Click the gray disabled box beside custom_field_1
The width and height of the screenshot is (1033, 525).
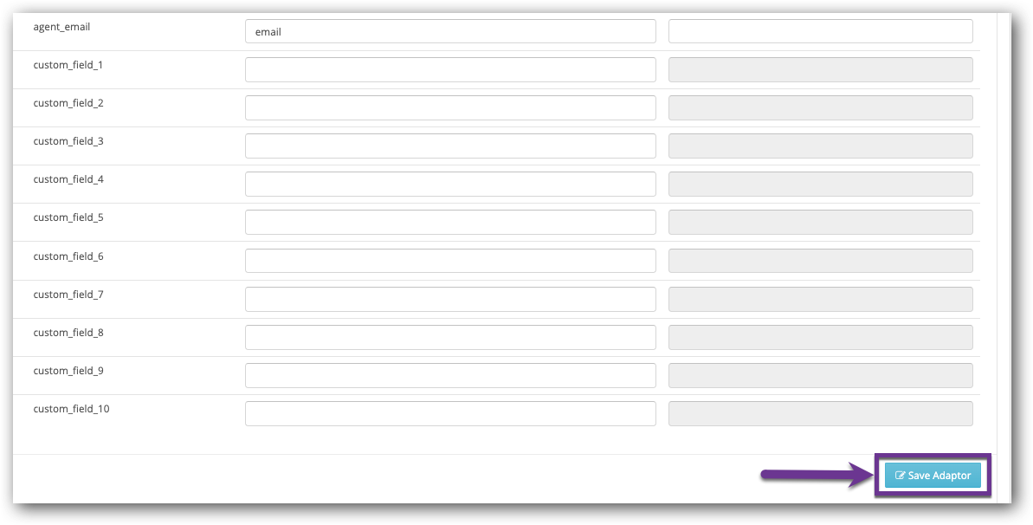[x=820, y=69]
